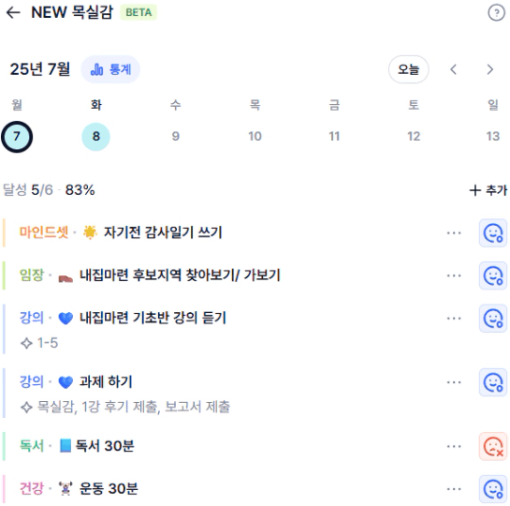Toggle smiley status for 과제 하기
This screenshot has height=506, width=510.
[493, 382]
